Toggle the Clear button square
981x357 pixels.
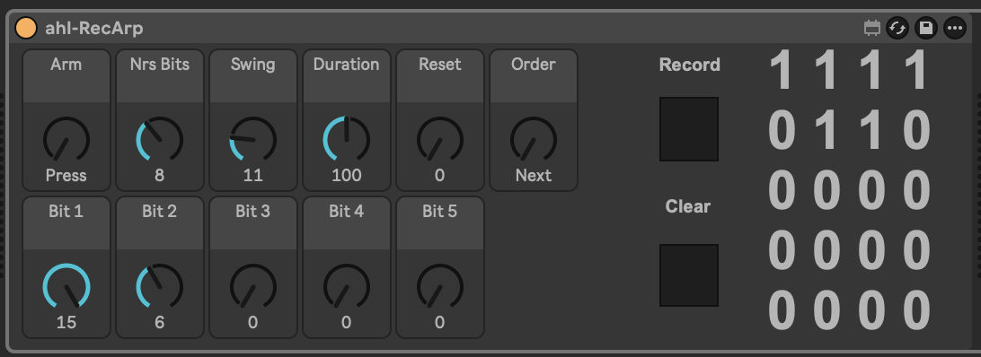click(689, 275)
